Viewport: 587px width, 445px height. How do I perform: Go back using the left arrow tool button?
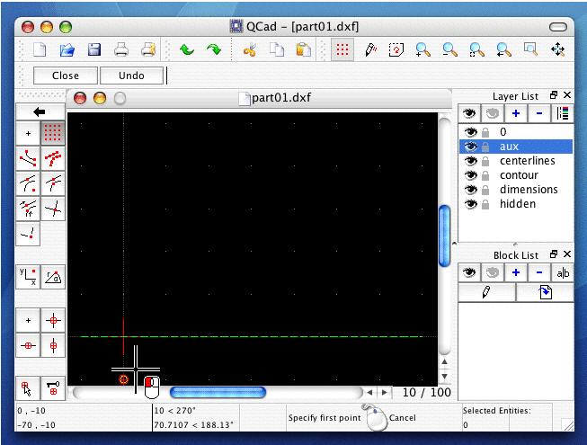tap(40, 111)
